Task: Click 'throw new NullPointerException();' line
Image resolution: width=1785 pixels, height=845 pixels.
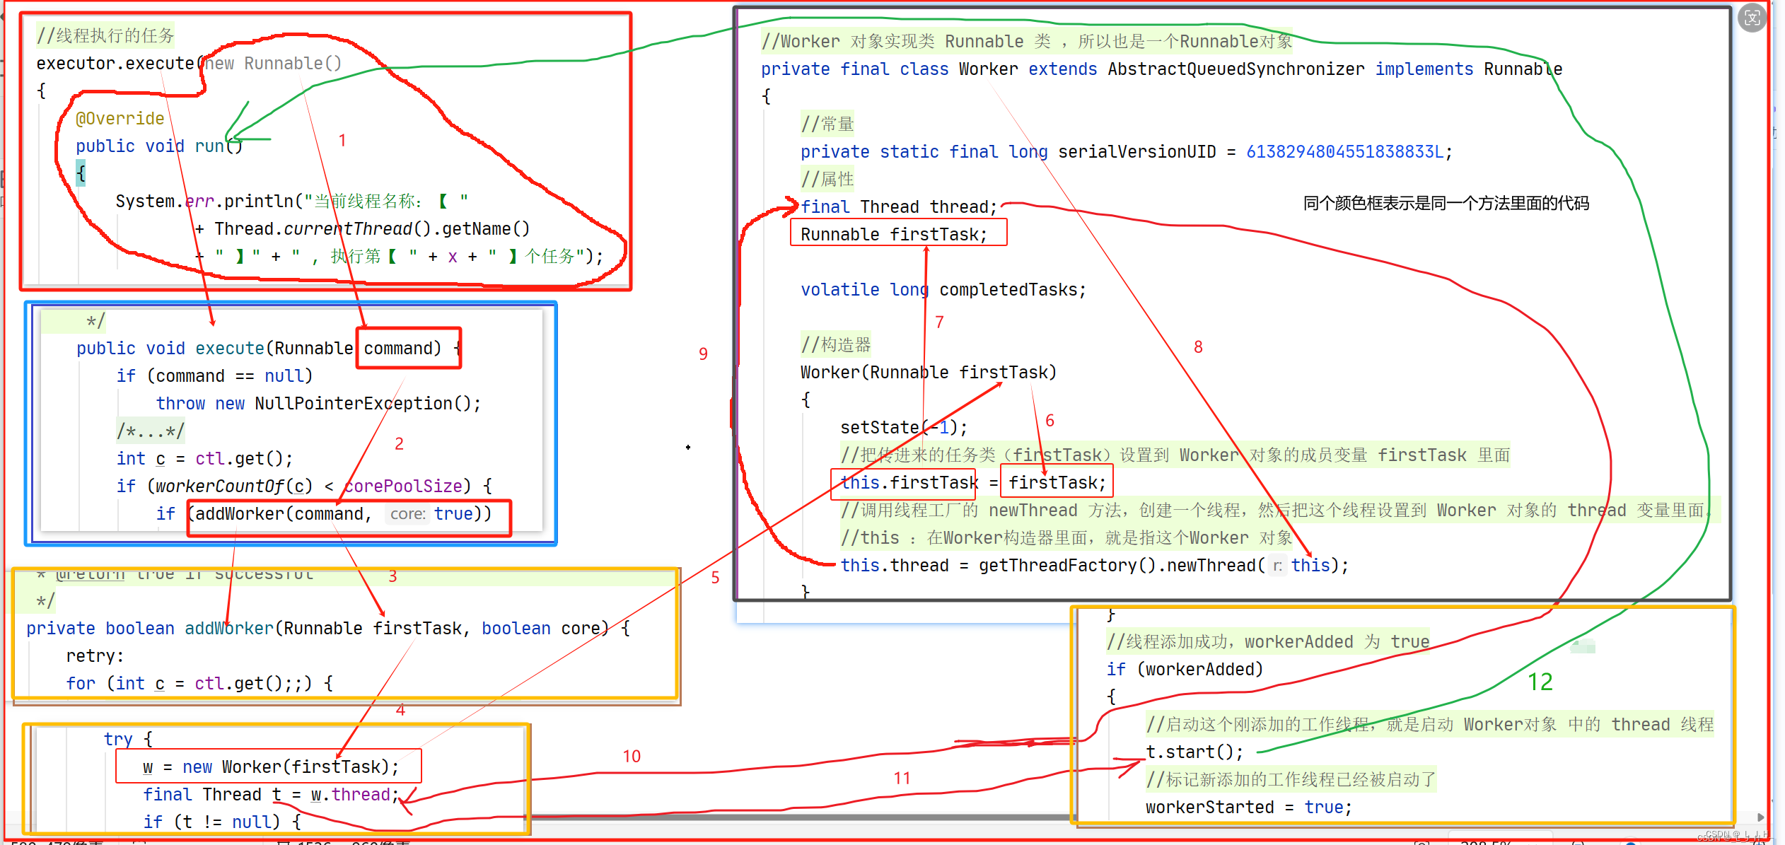Action: click(x=318, y=403)
